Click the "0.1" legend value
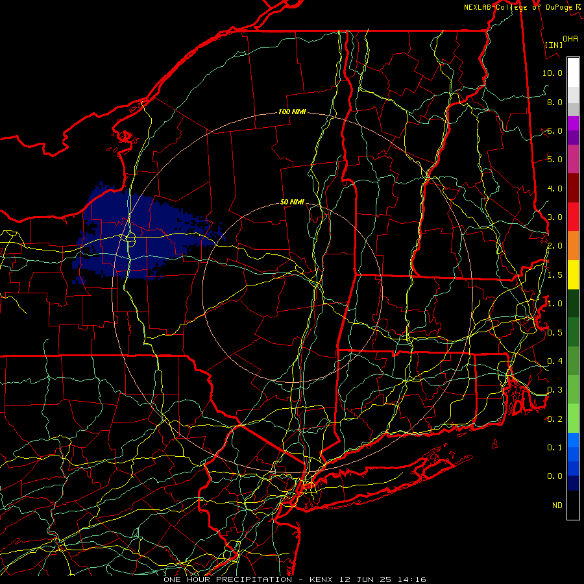The height and width of the screenshot is (584, 584). coord(555,447)
